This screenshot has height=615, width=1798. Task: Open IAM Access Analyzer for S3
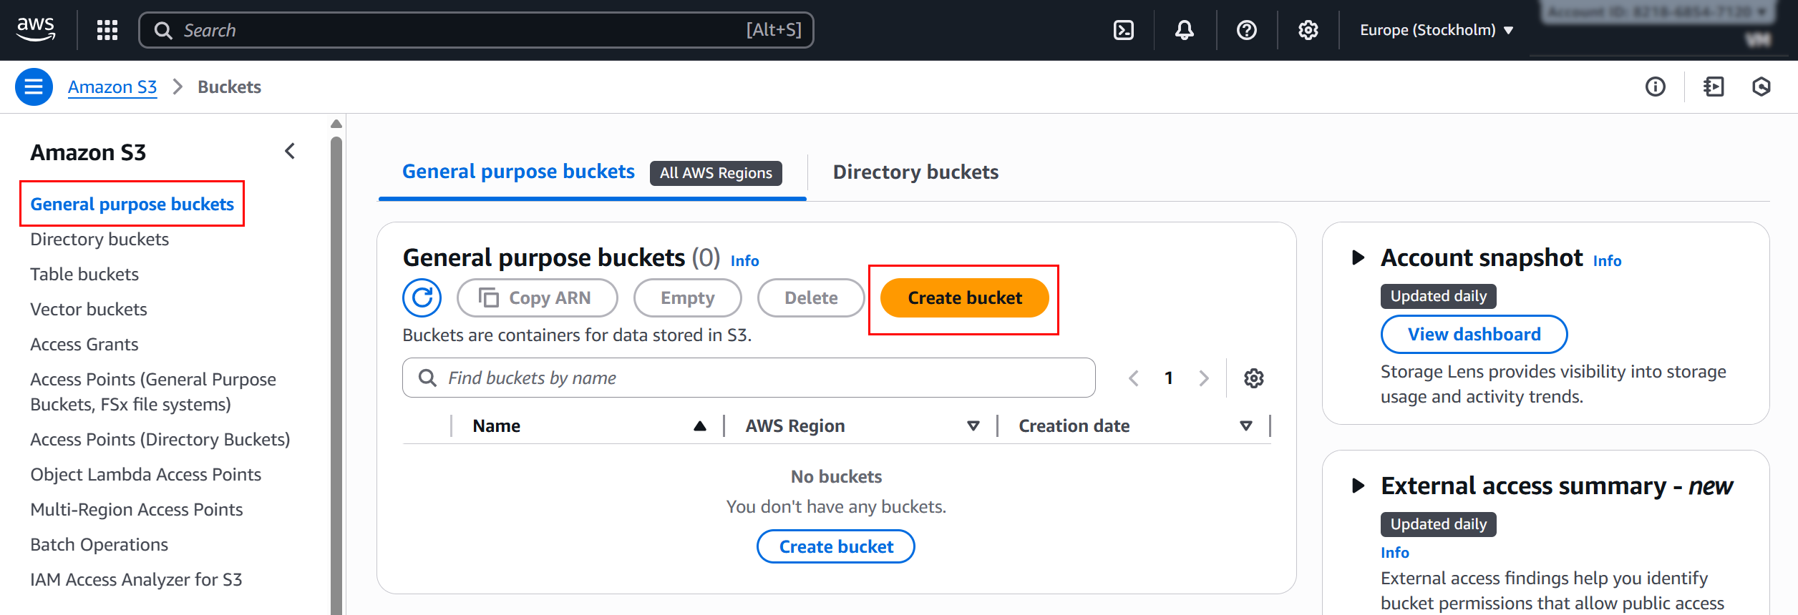click(x=137, y=579)
